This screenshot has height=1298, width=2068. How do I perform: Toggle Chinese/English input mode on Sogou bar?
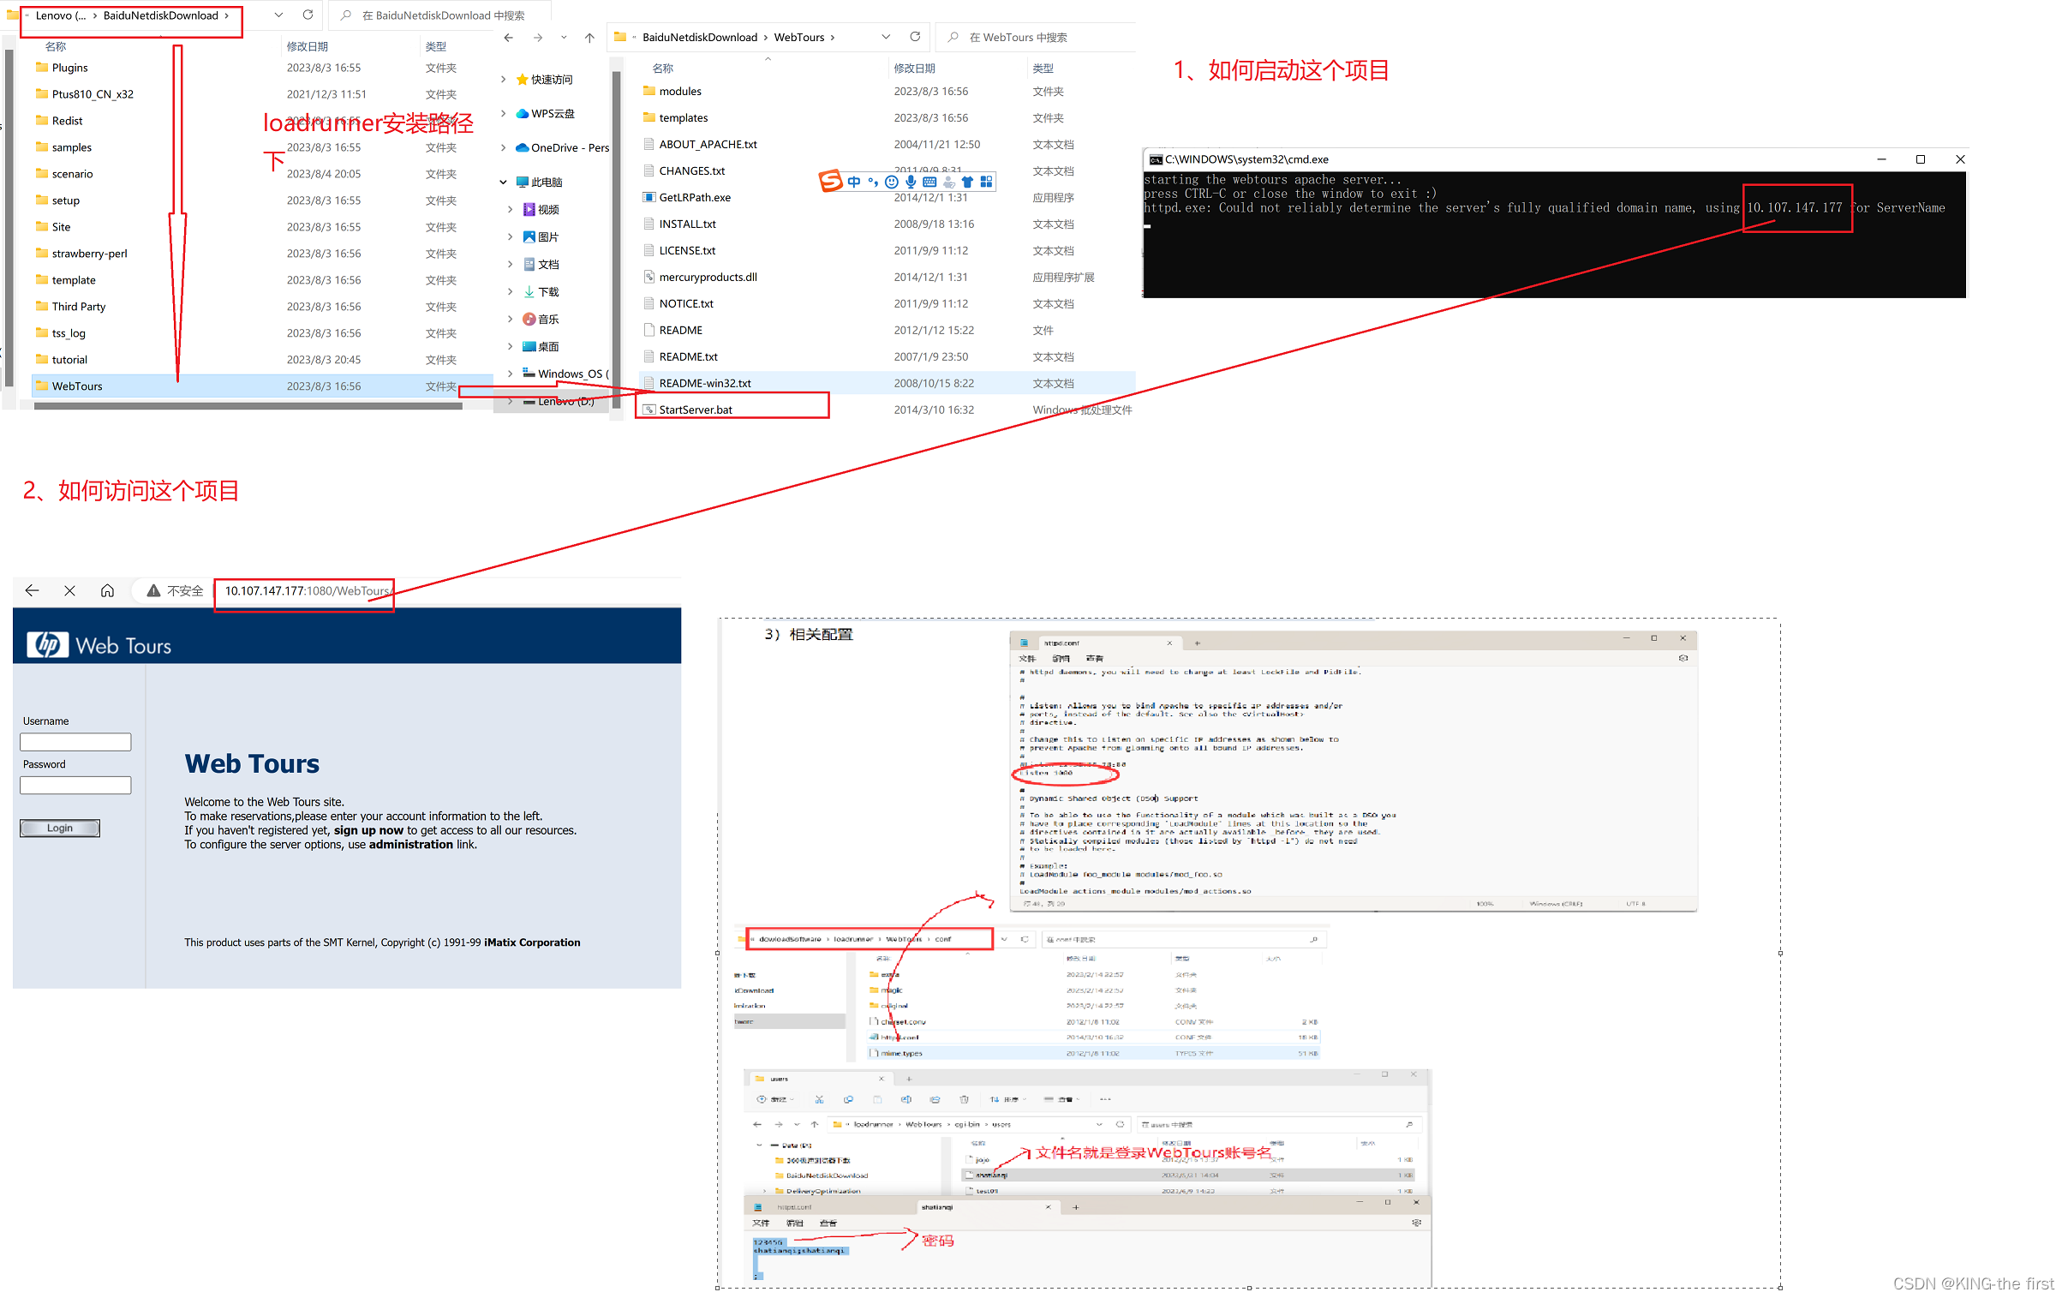click(853, 182)
